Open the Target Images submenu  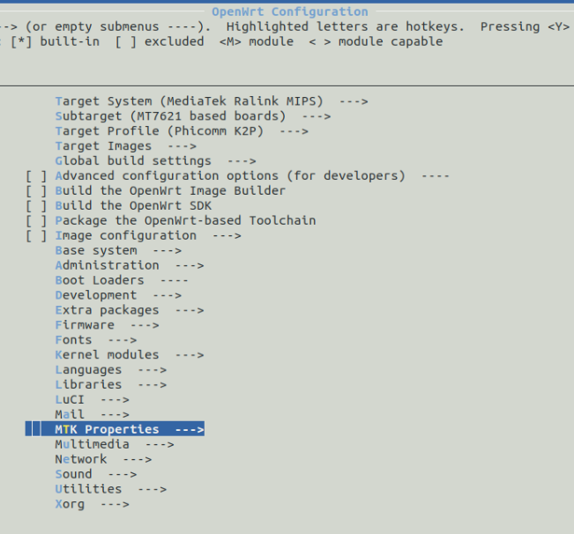click(x=125, y=146)
